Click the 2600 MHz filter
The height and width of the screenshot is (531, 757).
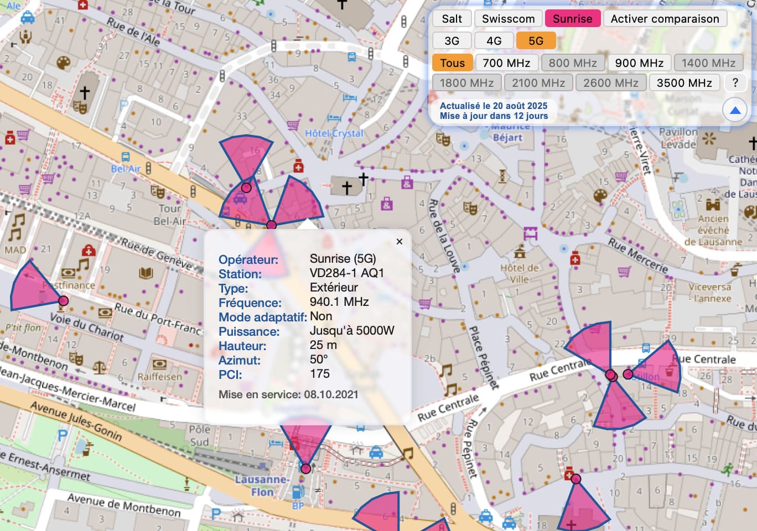coord(610,83)
